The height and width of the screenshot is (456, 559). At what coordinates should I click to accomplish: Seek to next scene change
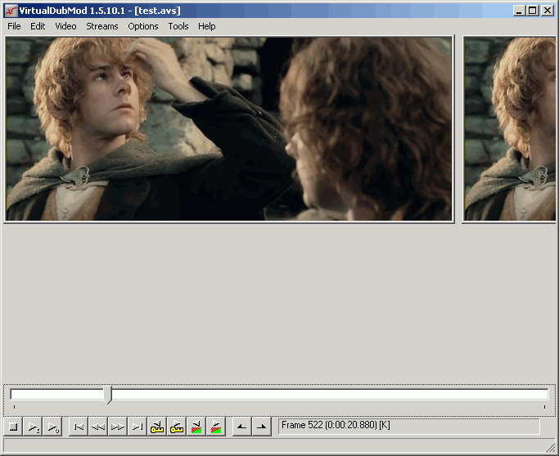click(216, 427)
